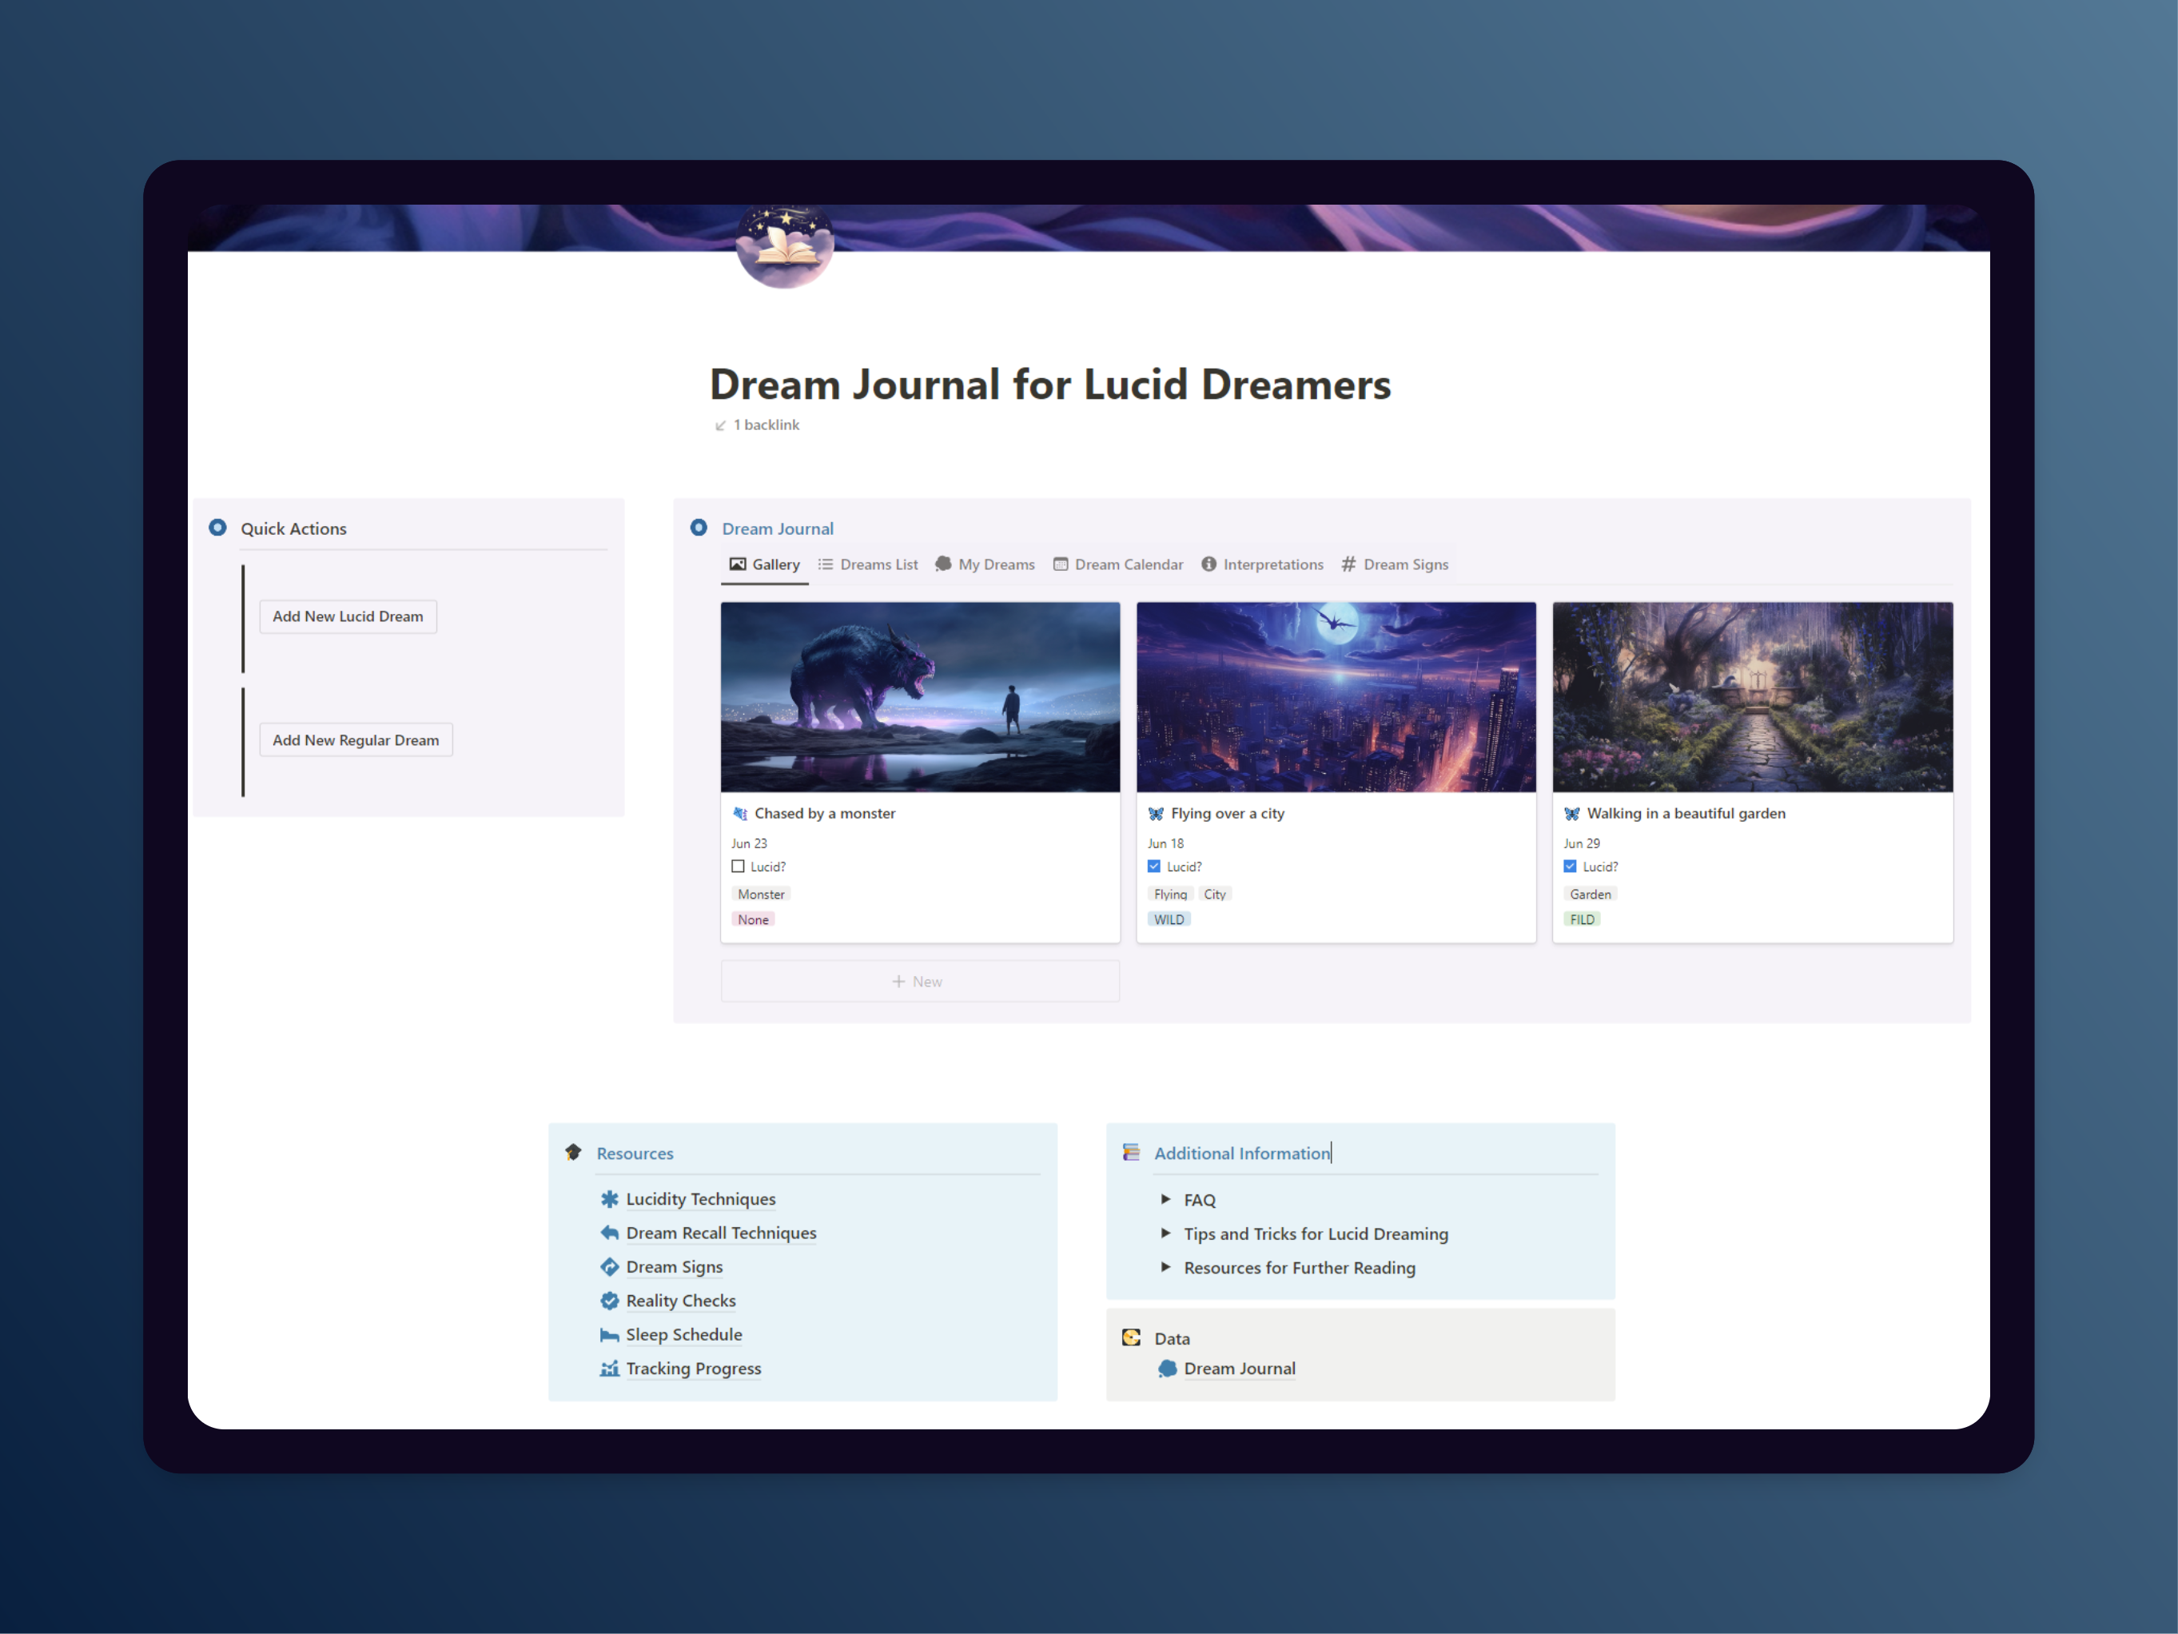This screenshot has height=1634, width=2178.
Task: Click the Tracking Progress chart icon
Action: [x=610, y=1368]
